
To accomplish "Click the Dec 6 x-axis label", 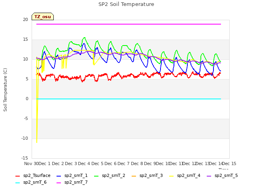I will tap(110, 163).
